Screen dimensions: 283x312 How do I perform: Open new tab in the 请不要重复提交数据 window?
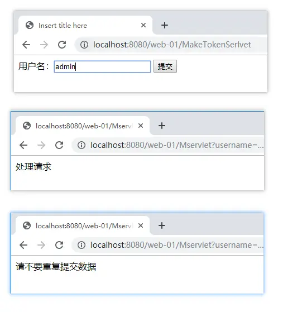pyautogui.click(x=162, y=225)
